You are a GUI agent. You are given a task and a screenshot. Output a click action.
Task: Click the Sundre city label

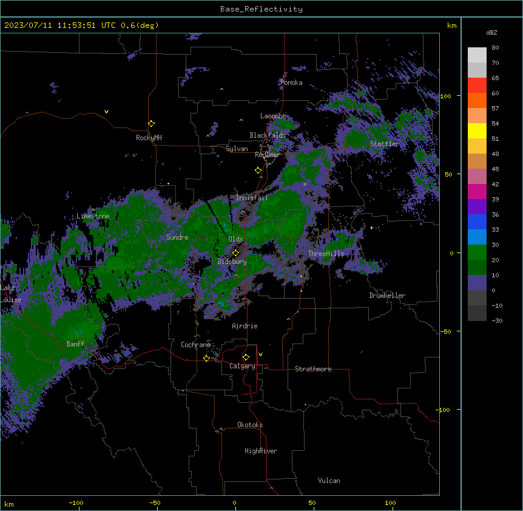point(177,237)
